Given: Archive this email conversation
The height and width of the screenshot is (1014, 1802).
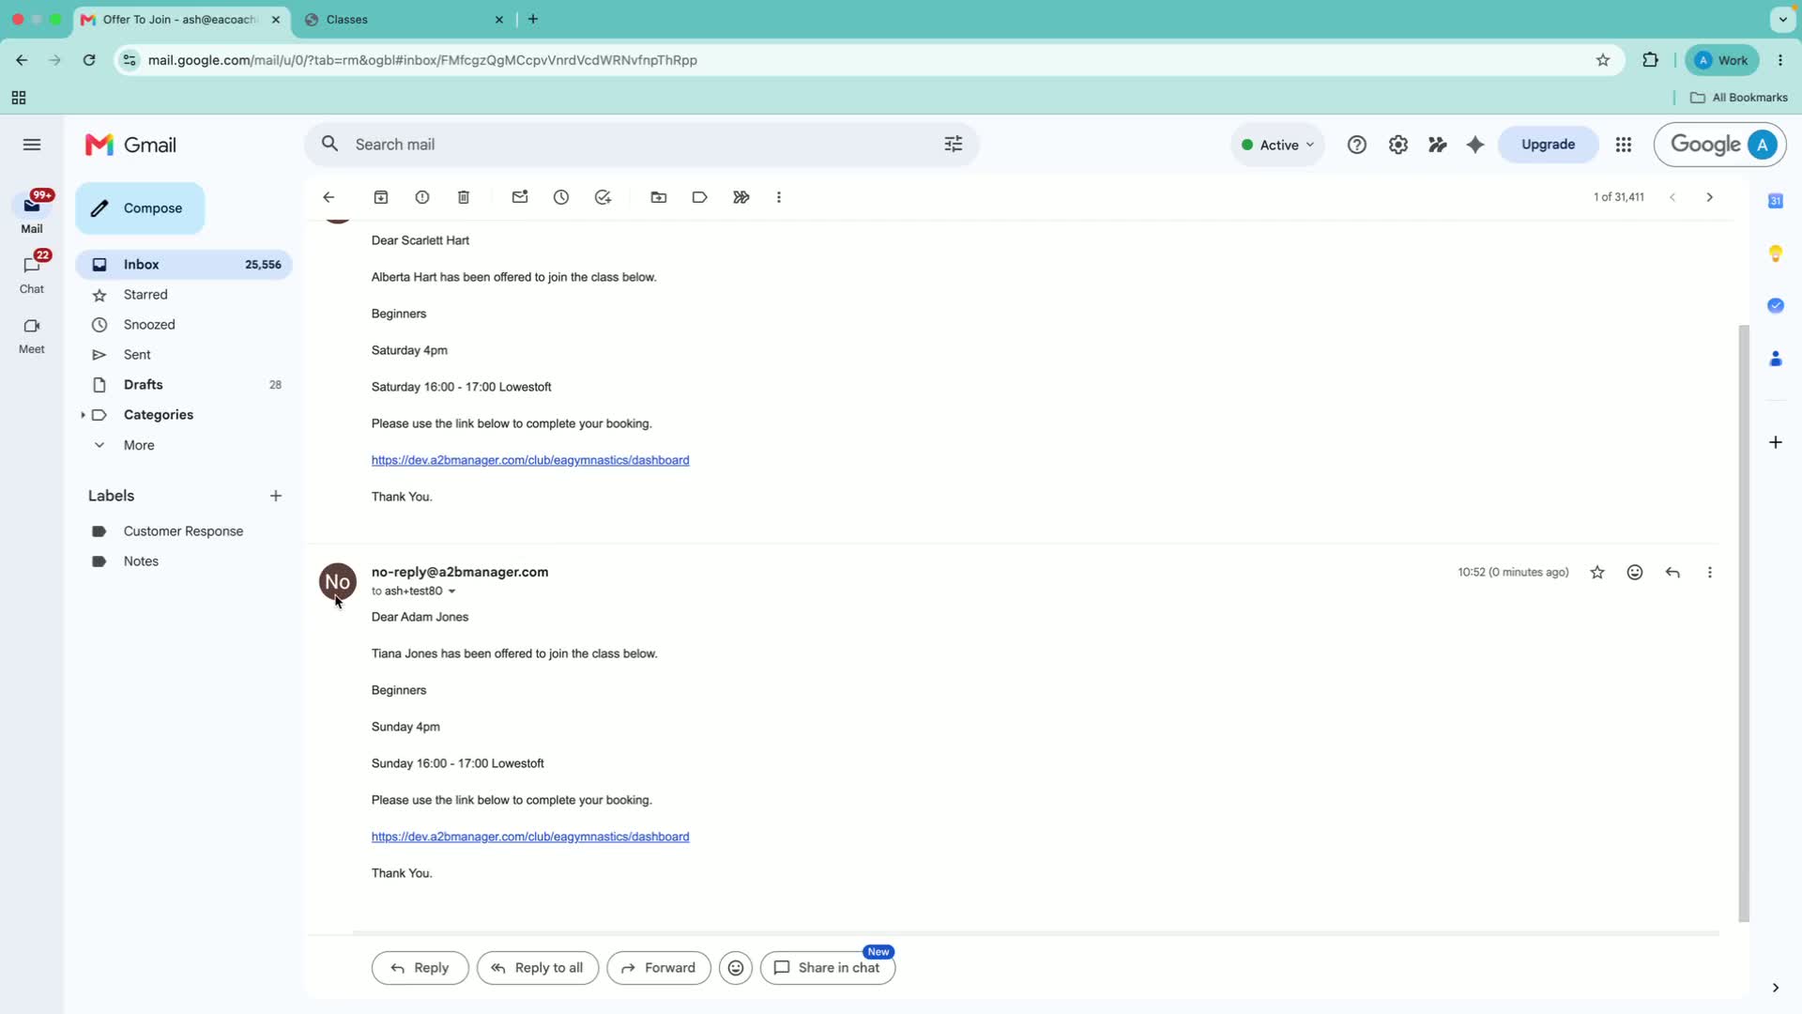Looking at the screenshot, I should pyautogui.click(x=381, y=197).
